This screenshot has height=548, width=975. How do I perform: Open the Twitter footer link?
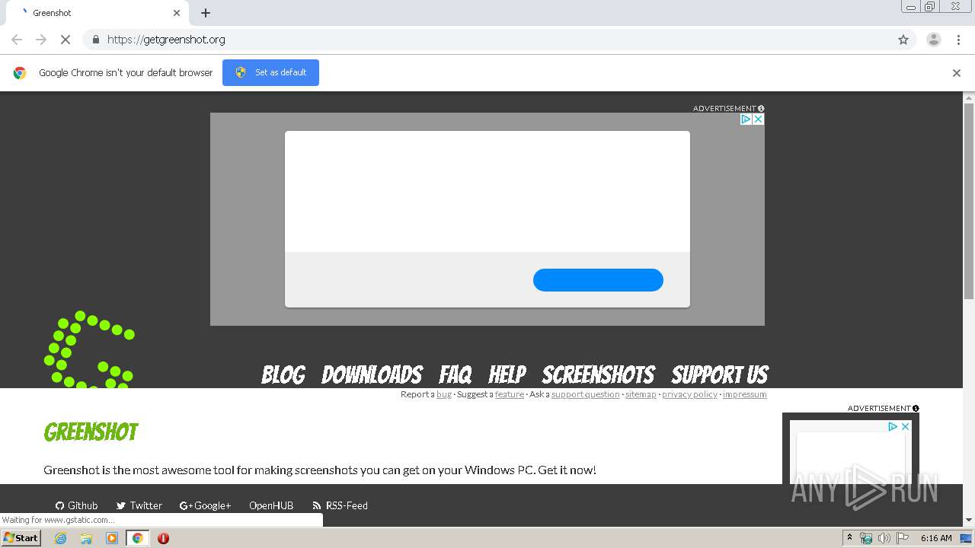coord(139,505)
